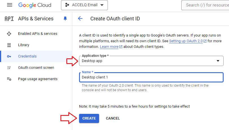Click the Application type dropdown arrow
The width and height of the screenshot is (229, 130).
click(218, 61)
